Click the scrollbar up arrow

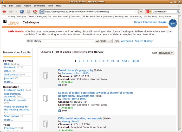pyautogui.click(x=180, y=17)
